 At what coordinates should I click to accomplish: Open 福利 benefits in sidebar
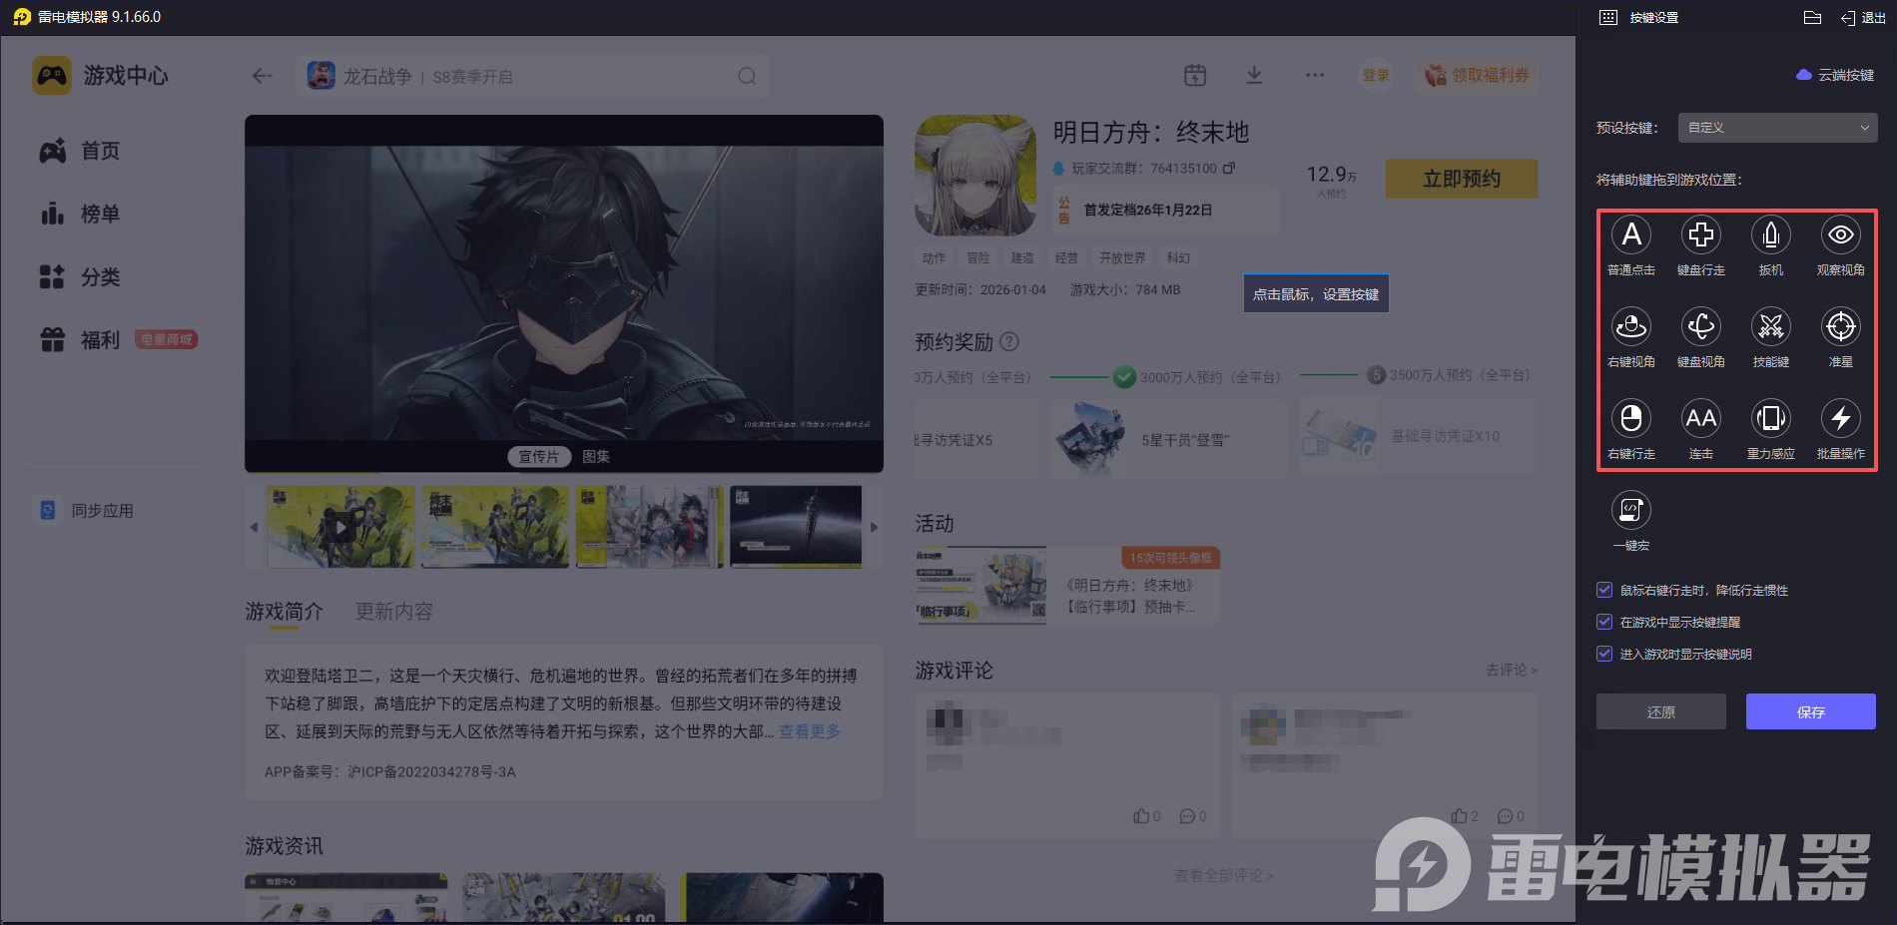80,340
